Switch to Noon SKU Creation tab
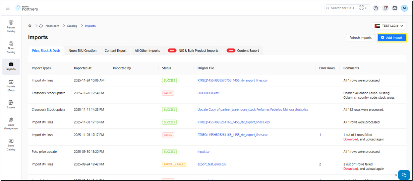The height and width of the screenshot is (181, 413). pyautogui.click(x=83, y=51)
